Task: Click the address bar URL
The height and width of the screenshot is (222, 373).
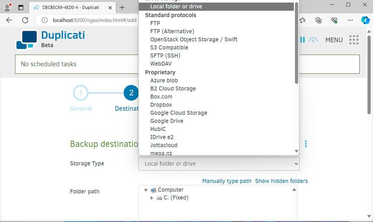Action: pyautogui.click(x=95, y=20)
